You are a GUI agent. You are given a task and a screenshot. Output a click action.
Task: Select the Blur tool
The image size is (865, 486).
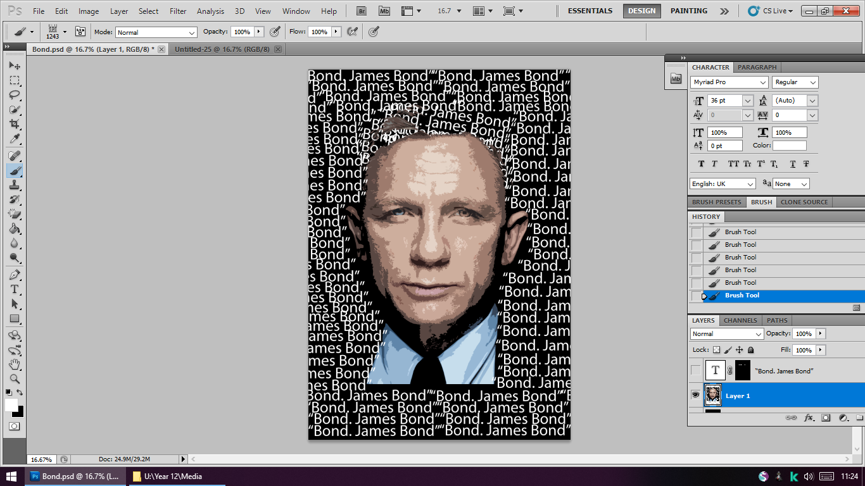pos(15,243)
